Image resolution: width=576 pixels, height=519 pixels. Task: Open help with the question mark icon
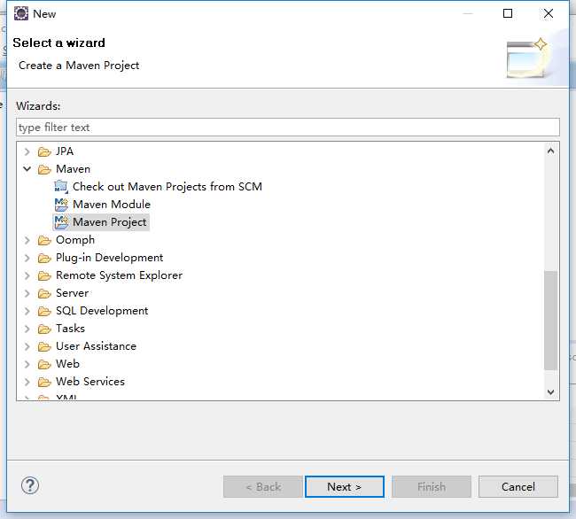[30, 485]
